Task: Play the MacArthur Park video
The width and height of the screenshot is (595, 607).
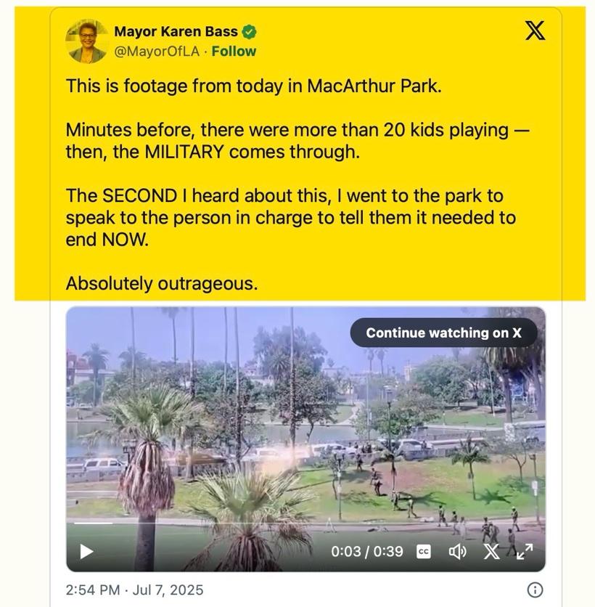Action: pyautogui.click(x=86, y=551)
